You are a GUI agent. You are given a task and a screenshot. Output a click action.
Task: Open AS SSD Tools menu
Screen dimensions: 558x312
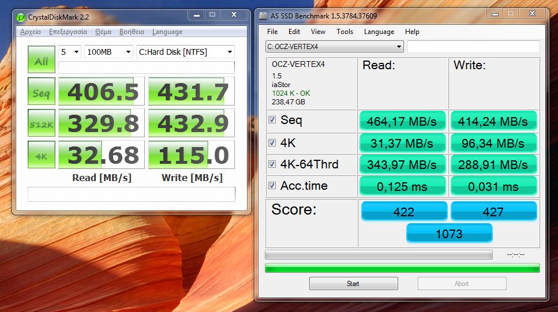point(345,32)
